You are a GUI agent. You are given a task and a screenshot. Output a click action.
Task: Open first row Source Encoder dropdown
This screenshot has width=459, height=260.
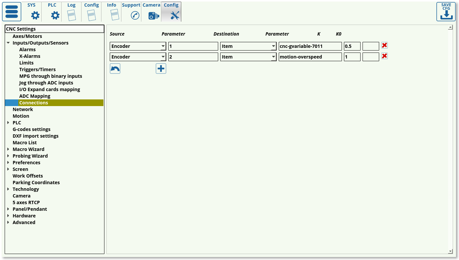coord(163,46)
